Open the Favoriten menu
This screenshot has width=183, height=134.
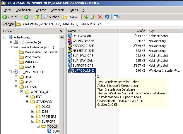57,10
